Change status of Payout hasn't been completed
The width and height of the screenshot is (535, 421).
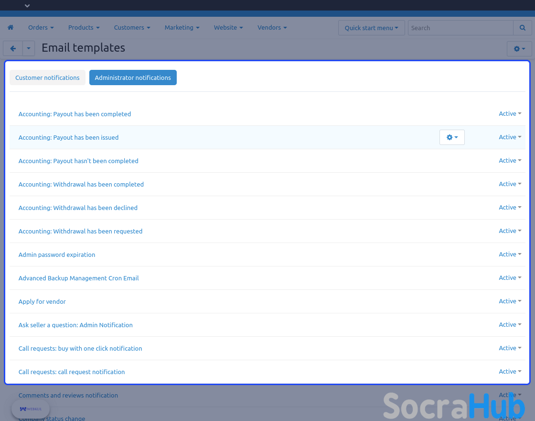click(510, 161)
